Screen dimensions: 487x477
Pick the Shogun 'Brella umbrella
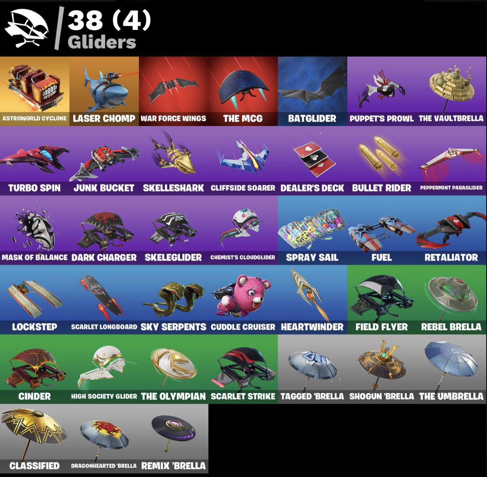point(382,369)
